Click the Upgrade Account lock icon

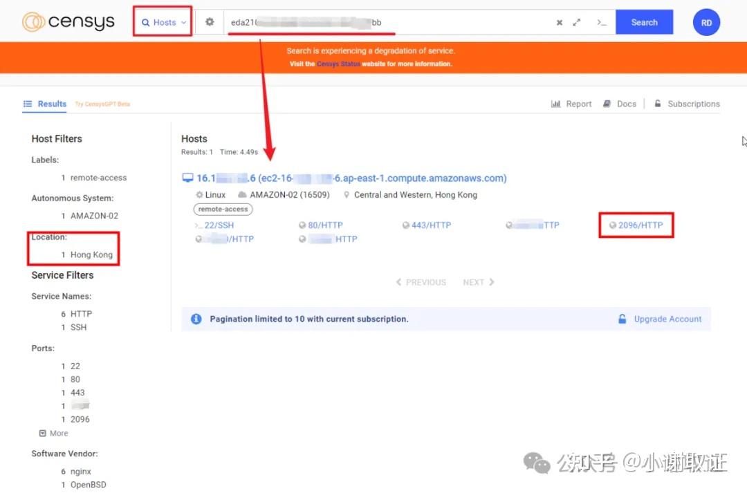click(x=622, y=319)
